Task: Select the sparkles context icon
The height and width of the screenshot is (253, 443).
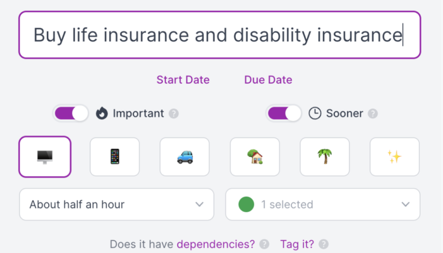Action: pyautogui.click(x=394, y=157)
